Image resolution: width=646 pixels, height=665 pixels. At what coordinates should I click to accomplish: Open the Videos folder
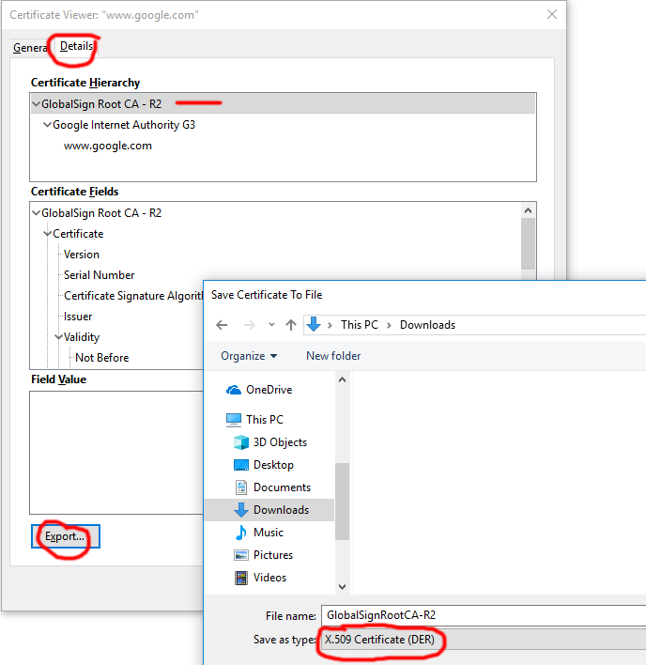click(269, 578)
